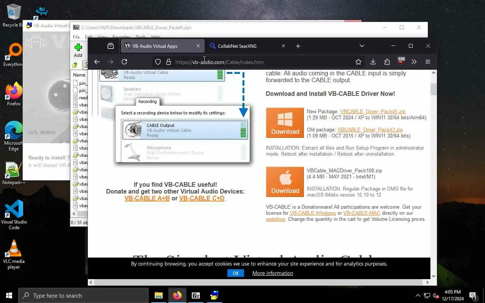Open the File menu in 7-Zip
The height and width of the screenshot is (303, 485).
tap(76, 37)
